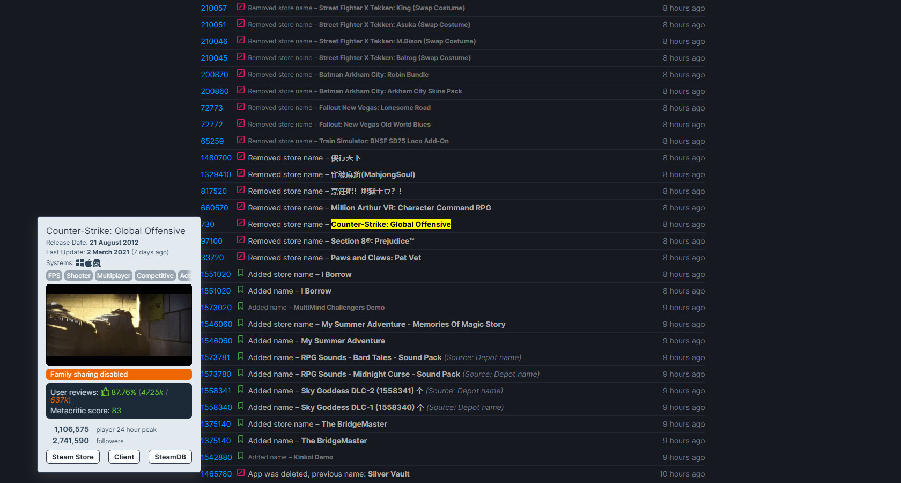Open app ID 210057 link
Image resolution: width=901 pixels, height=483 pixels.
click(x=213, y=8)
